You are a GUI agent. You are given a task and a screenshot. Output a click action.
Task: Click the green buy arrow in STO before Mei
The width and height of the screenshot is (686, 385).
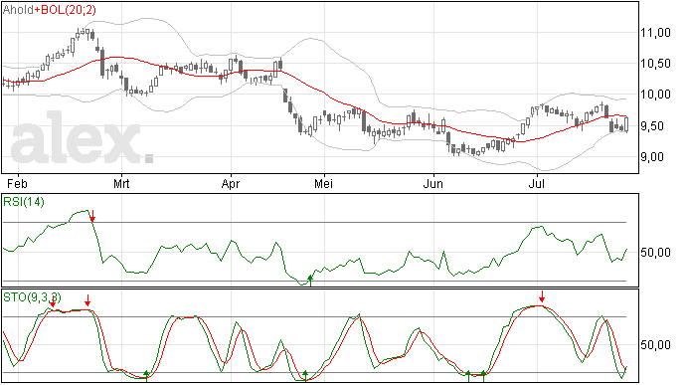tap(305, 376)
